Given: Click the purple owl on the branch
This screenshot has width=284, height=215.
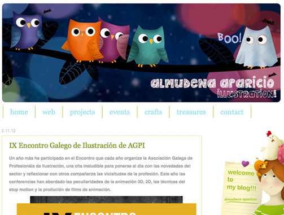Looking at the screenshot, I should coord(28,31).
